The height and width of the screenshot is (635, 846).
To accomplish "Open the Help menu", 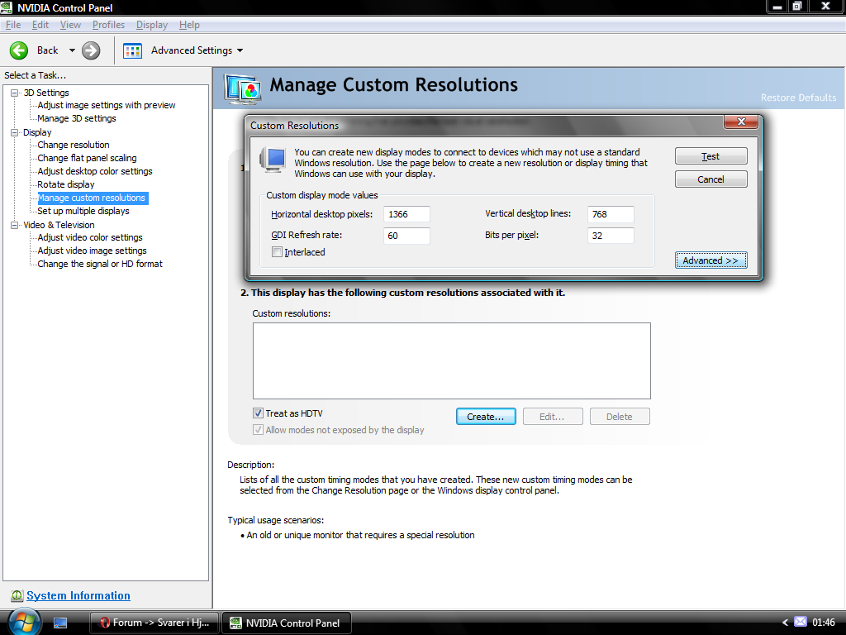I will pos(189,25).
